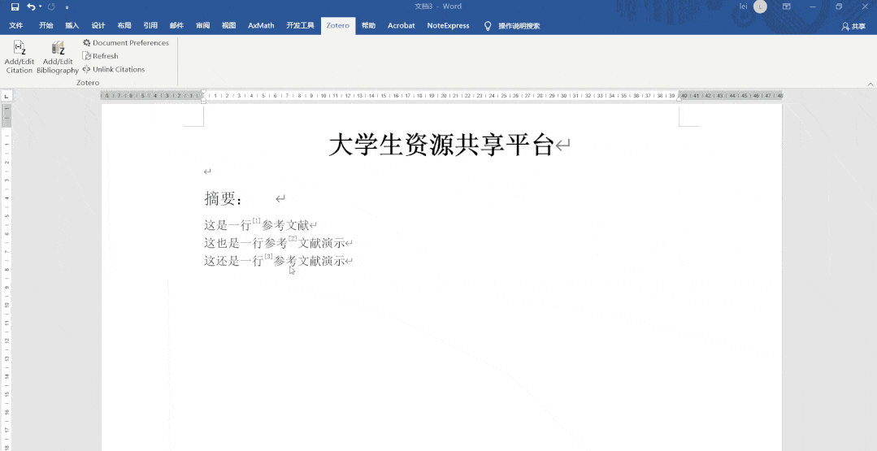The width and height of the screenshot is (877, 451).
Task: Click Unlink Citations in the Zotero ribbon
Action: pyautogui.click(x=114, y=70)
